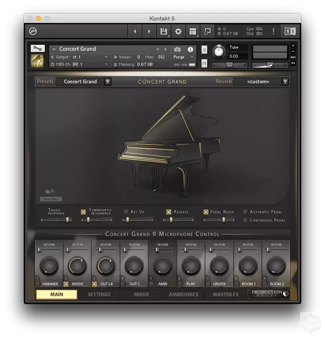Enable Authentic Pedal option
This screenshot has width=325, height=338.
tap(245, 212)
